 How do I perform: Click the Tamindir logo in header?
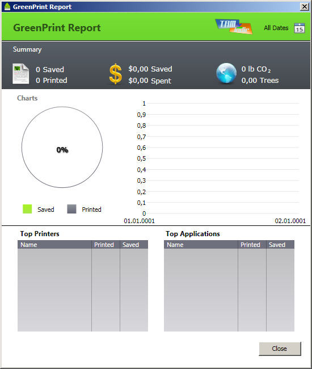click(234, 27)
